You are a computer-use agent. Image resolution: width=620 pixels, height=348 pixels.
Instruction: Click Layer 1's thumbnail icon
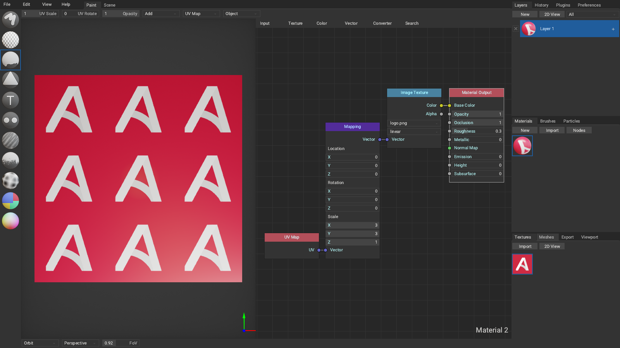(x=529, y=29)
